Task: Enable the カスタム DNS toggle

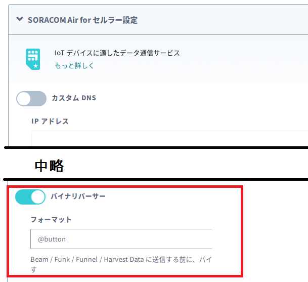Action: [31, 99]
